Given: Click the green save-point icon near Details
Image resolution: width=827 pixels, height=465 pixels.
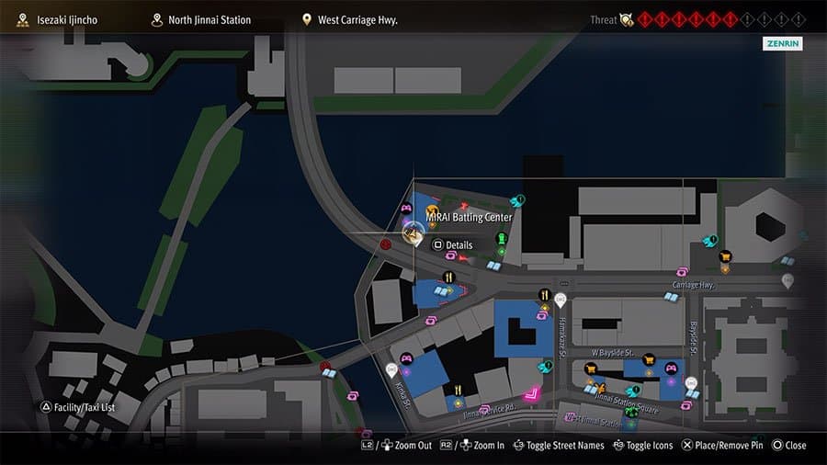Looking at the screenshot, I should pos(502,239).
